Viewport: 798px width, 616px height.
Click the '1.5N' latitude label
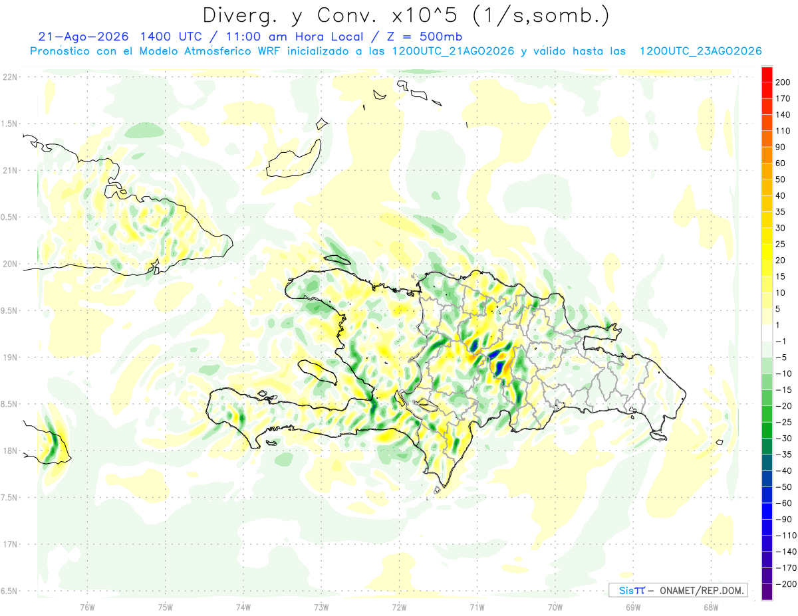pyautogui.click(x=9, y=124)
